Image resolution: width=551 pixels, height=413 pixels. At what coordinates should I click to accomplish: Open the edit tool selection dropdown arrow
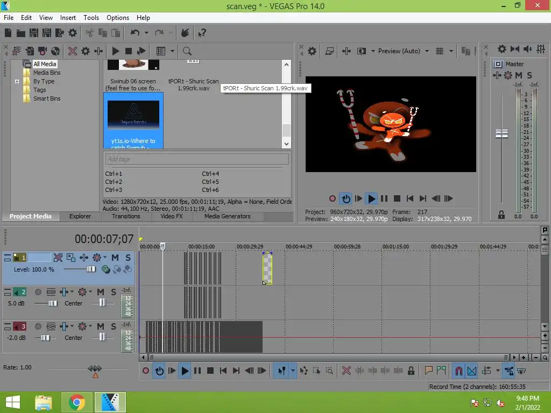tap(292, 371)
